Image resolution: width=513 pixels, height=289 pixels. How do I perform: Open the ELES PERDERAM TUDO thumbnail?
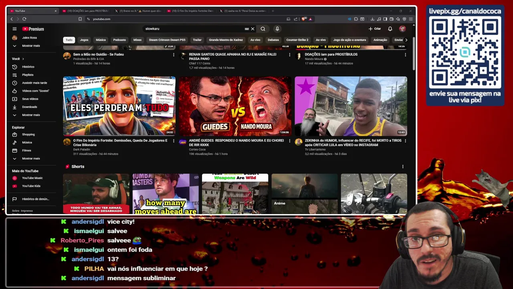[x=119, y=106]
